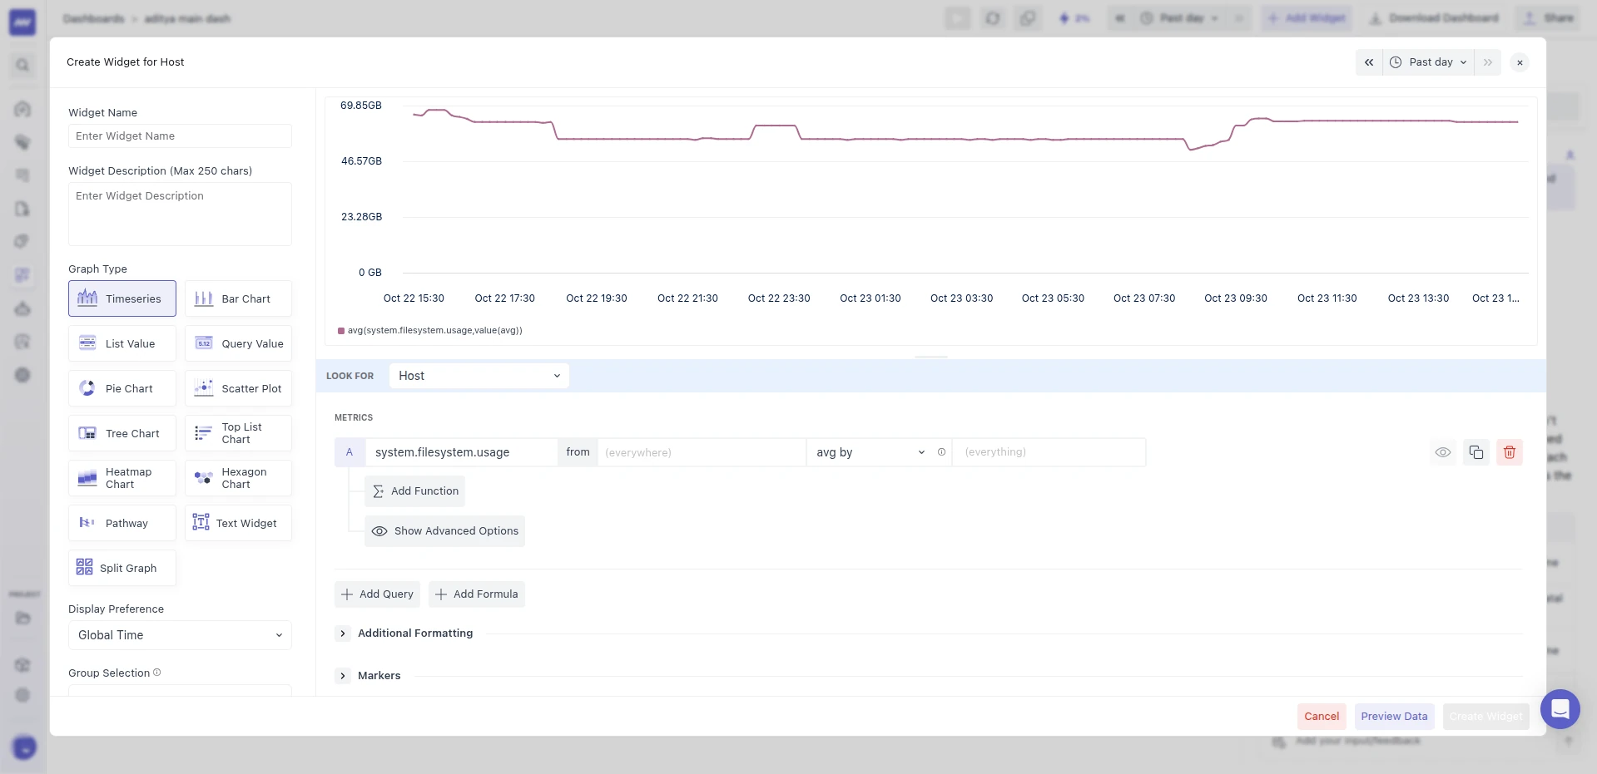Viewport: 1597px width, 774px height.
Task: Pick the Tree Chart graph type
Action: [122, 433]
